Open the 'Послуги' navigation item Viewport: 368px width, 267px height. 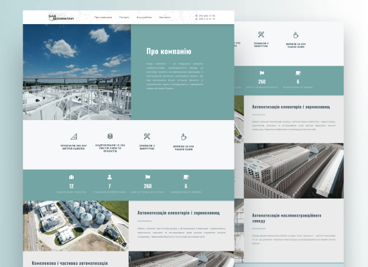coord(124,17)
